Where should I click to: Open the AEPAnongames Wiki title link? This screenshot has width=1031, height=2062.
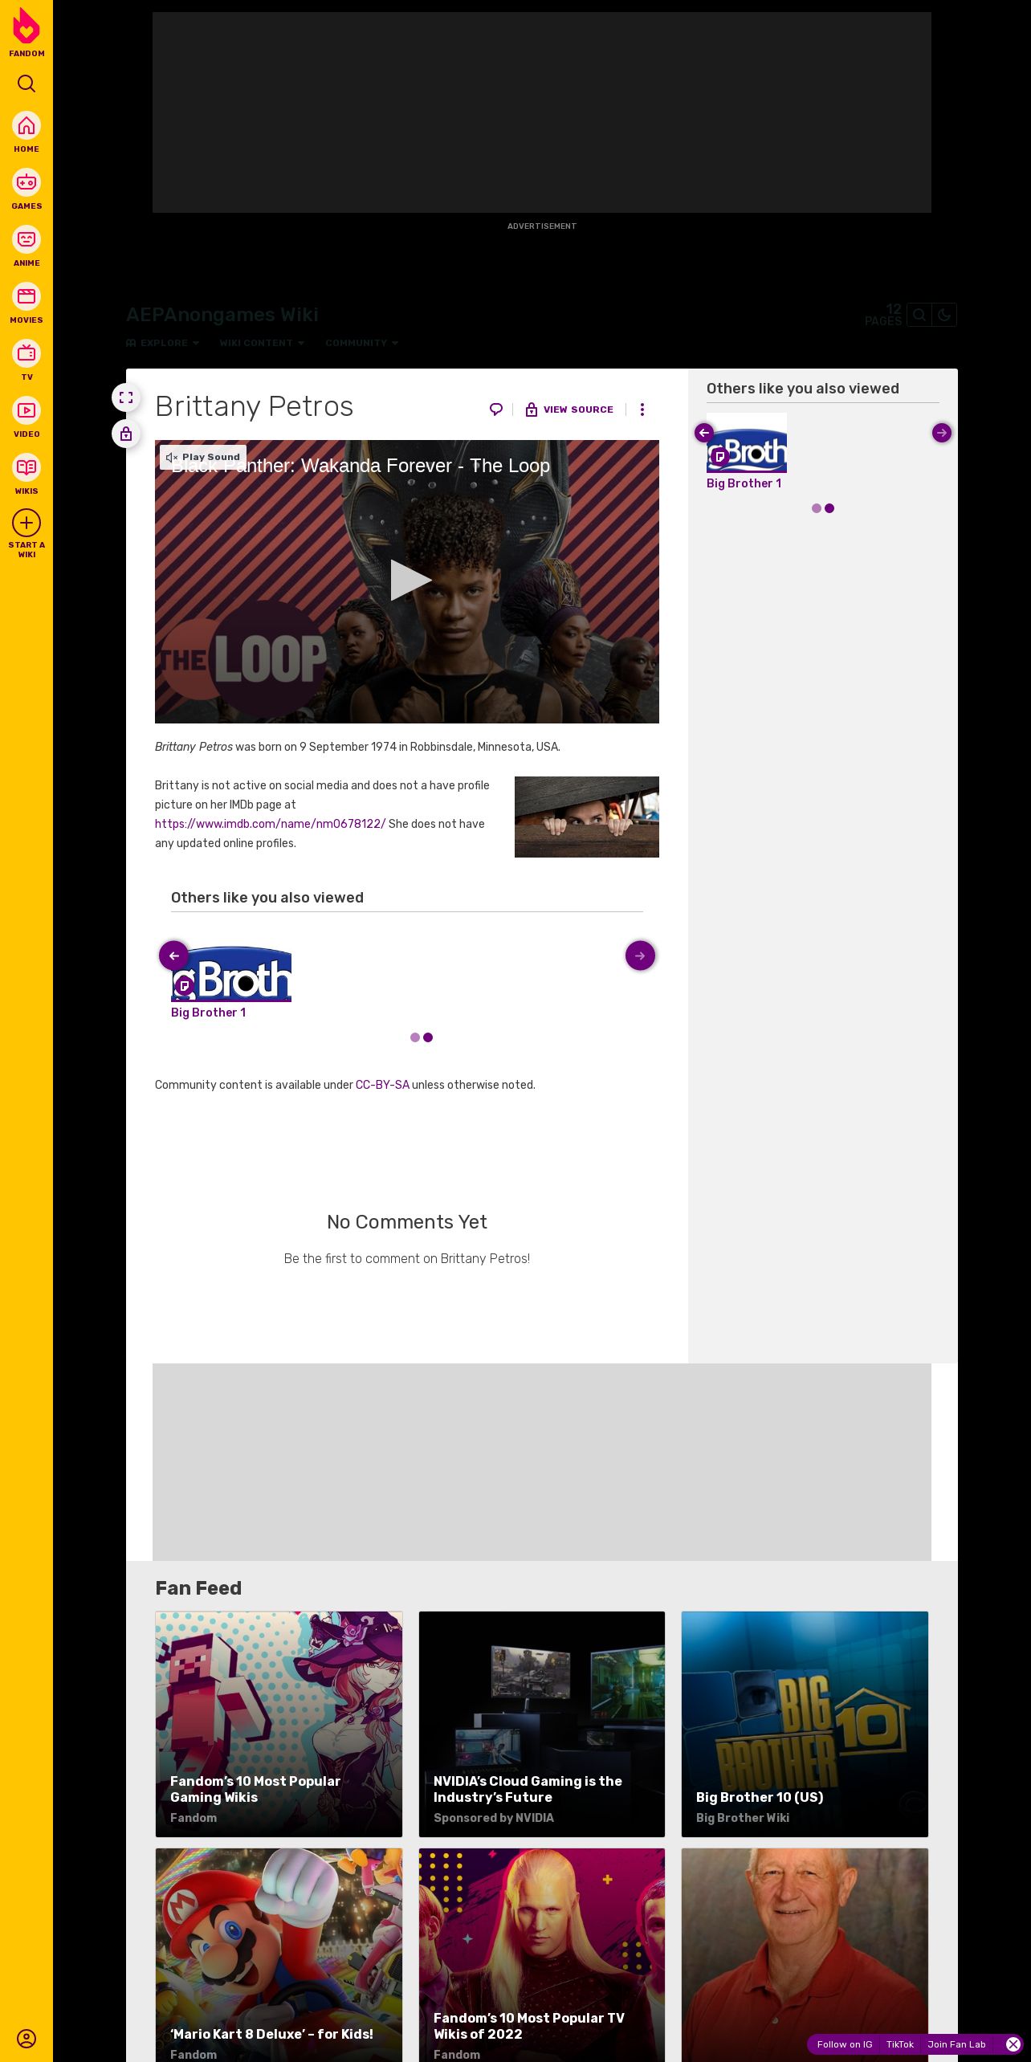pos(222,315)
